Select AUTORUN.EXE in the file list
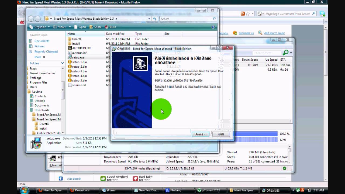Screen dimensions: 345x194 [x=82, y=48]
